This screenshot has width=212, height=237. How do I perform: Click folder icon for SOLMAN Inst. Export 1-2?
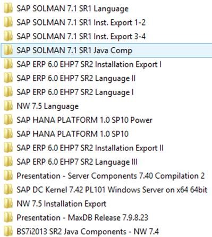pos(8,22)
